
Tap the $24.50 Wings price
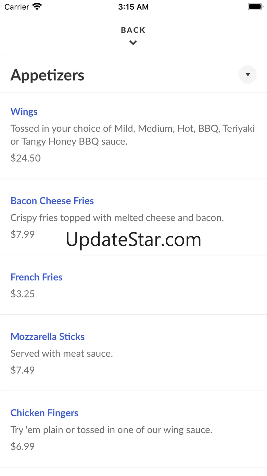(26, 158)
